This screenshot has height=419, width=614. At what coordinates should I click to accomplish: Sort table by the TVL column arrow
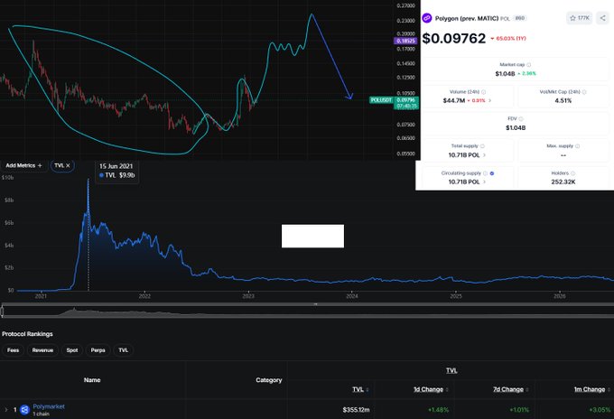(x=367, y=389)
